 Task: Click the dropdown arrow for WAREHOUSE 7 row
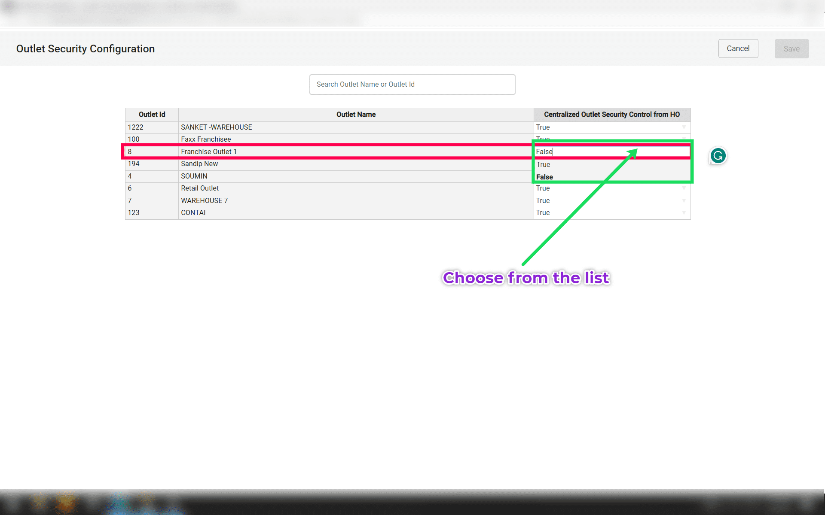tap(684, 201)
